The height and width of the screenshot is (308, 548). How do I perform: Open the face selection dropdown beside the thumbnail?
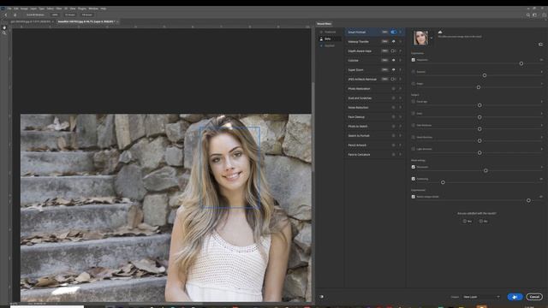[x=432, y=38]
